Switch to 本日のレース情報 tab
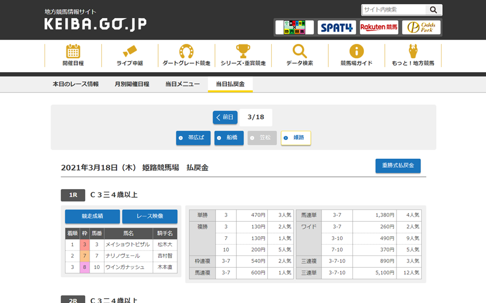This screenshot has height=303, width=486. [x=76, y=84]
